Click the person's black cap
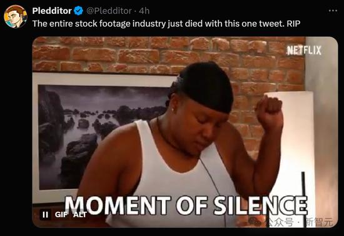The image size is (344, 236). (204, 87)
